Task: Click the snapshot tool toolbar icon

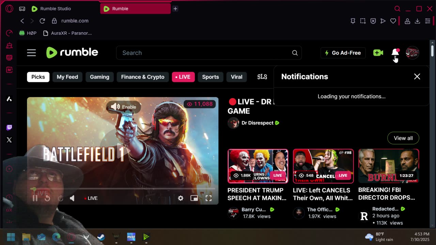Action: pos(363,21)
